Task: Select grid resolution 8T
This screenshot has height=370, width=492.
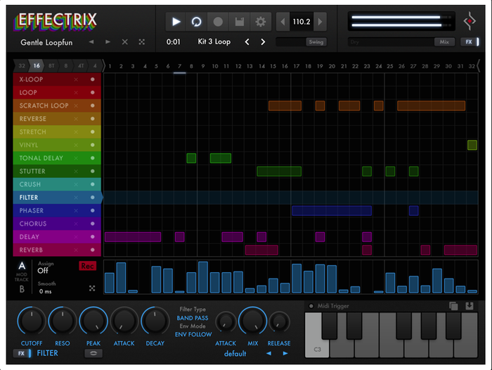Action: (51, 65)
